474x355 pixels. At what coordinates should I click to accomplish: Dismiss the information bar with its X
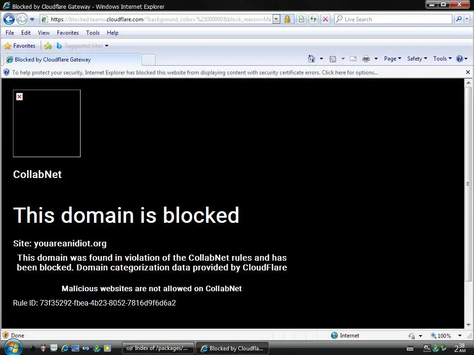(468, 72)
